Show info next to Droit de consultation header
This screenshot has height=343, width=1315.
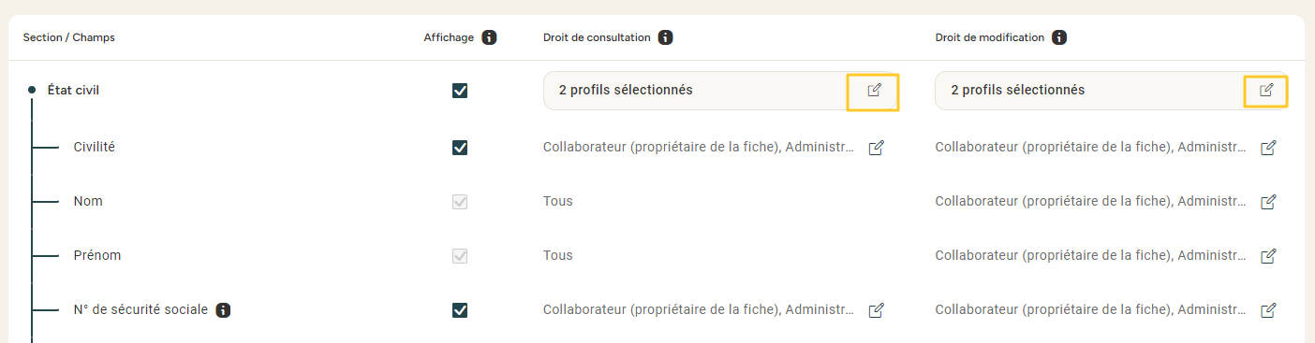[x=665, y=38]
